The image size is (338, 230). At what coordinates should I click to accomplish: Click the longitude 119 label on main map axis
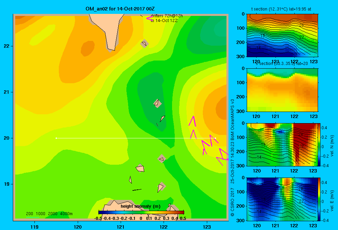[34, 227]
